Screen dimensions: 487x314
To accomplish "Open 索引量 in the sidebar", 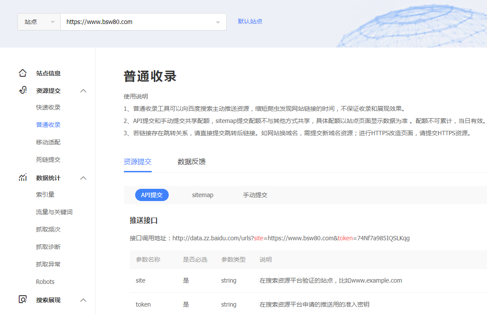I will pyautogui.click(x=45, y=195).
